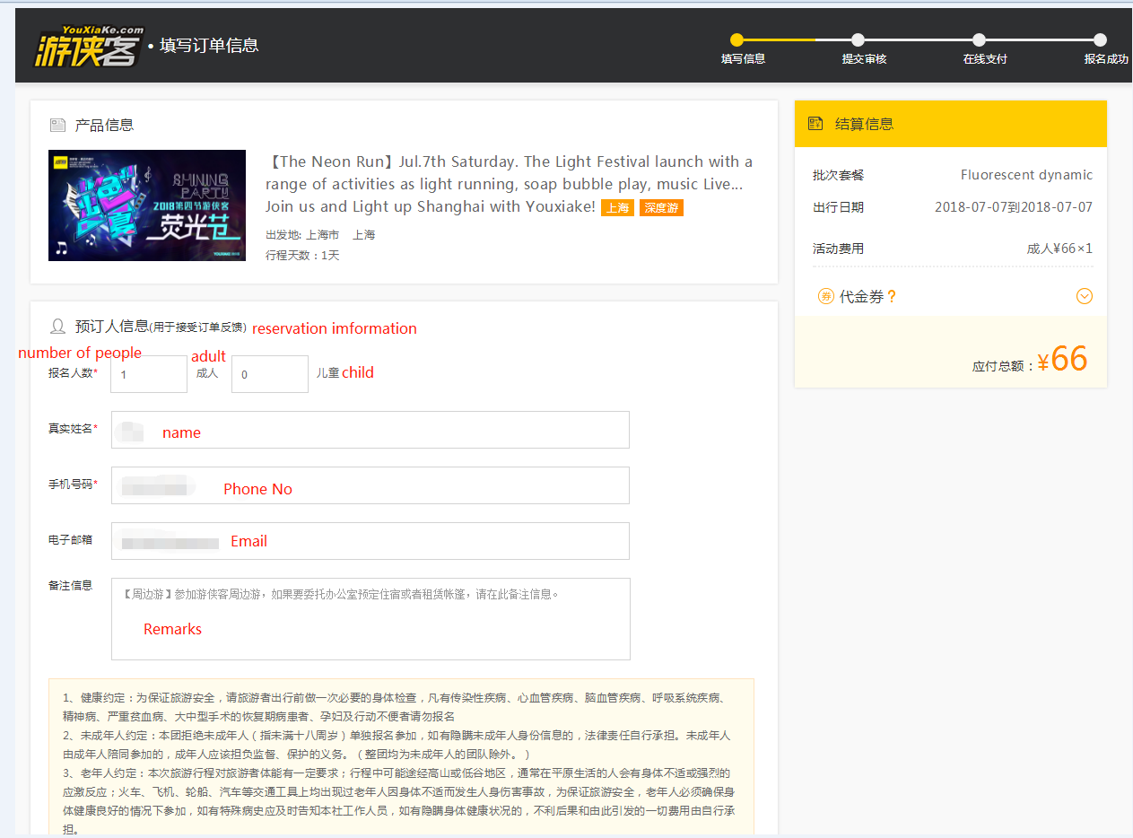Image resolution: width=1133 pixels, height=838 pixels.
Task: Focus the child count input field
Action: coord(269,374)
